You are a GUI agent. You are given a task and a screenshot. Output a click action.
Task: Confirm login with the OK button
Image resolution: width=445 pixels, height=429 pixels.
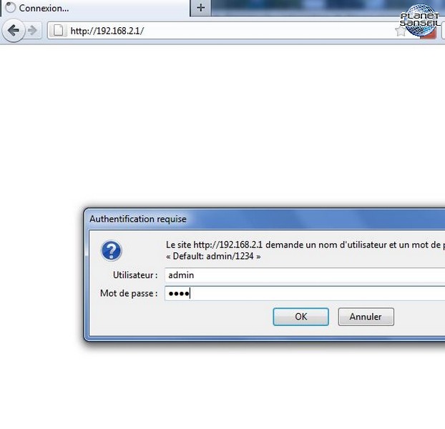(x=300, y=317)
